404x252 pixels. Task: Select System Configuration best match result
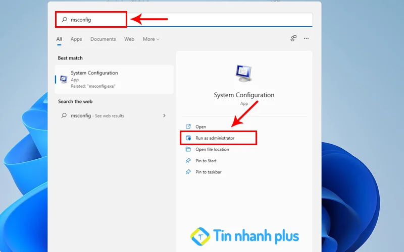pyautogui.click(x=114, y=79)
